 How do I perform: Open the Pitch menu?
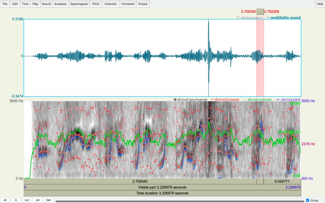[x=96, y=4]
